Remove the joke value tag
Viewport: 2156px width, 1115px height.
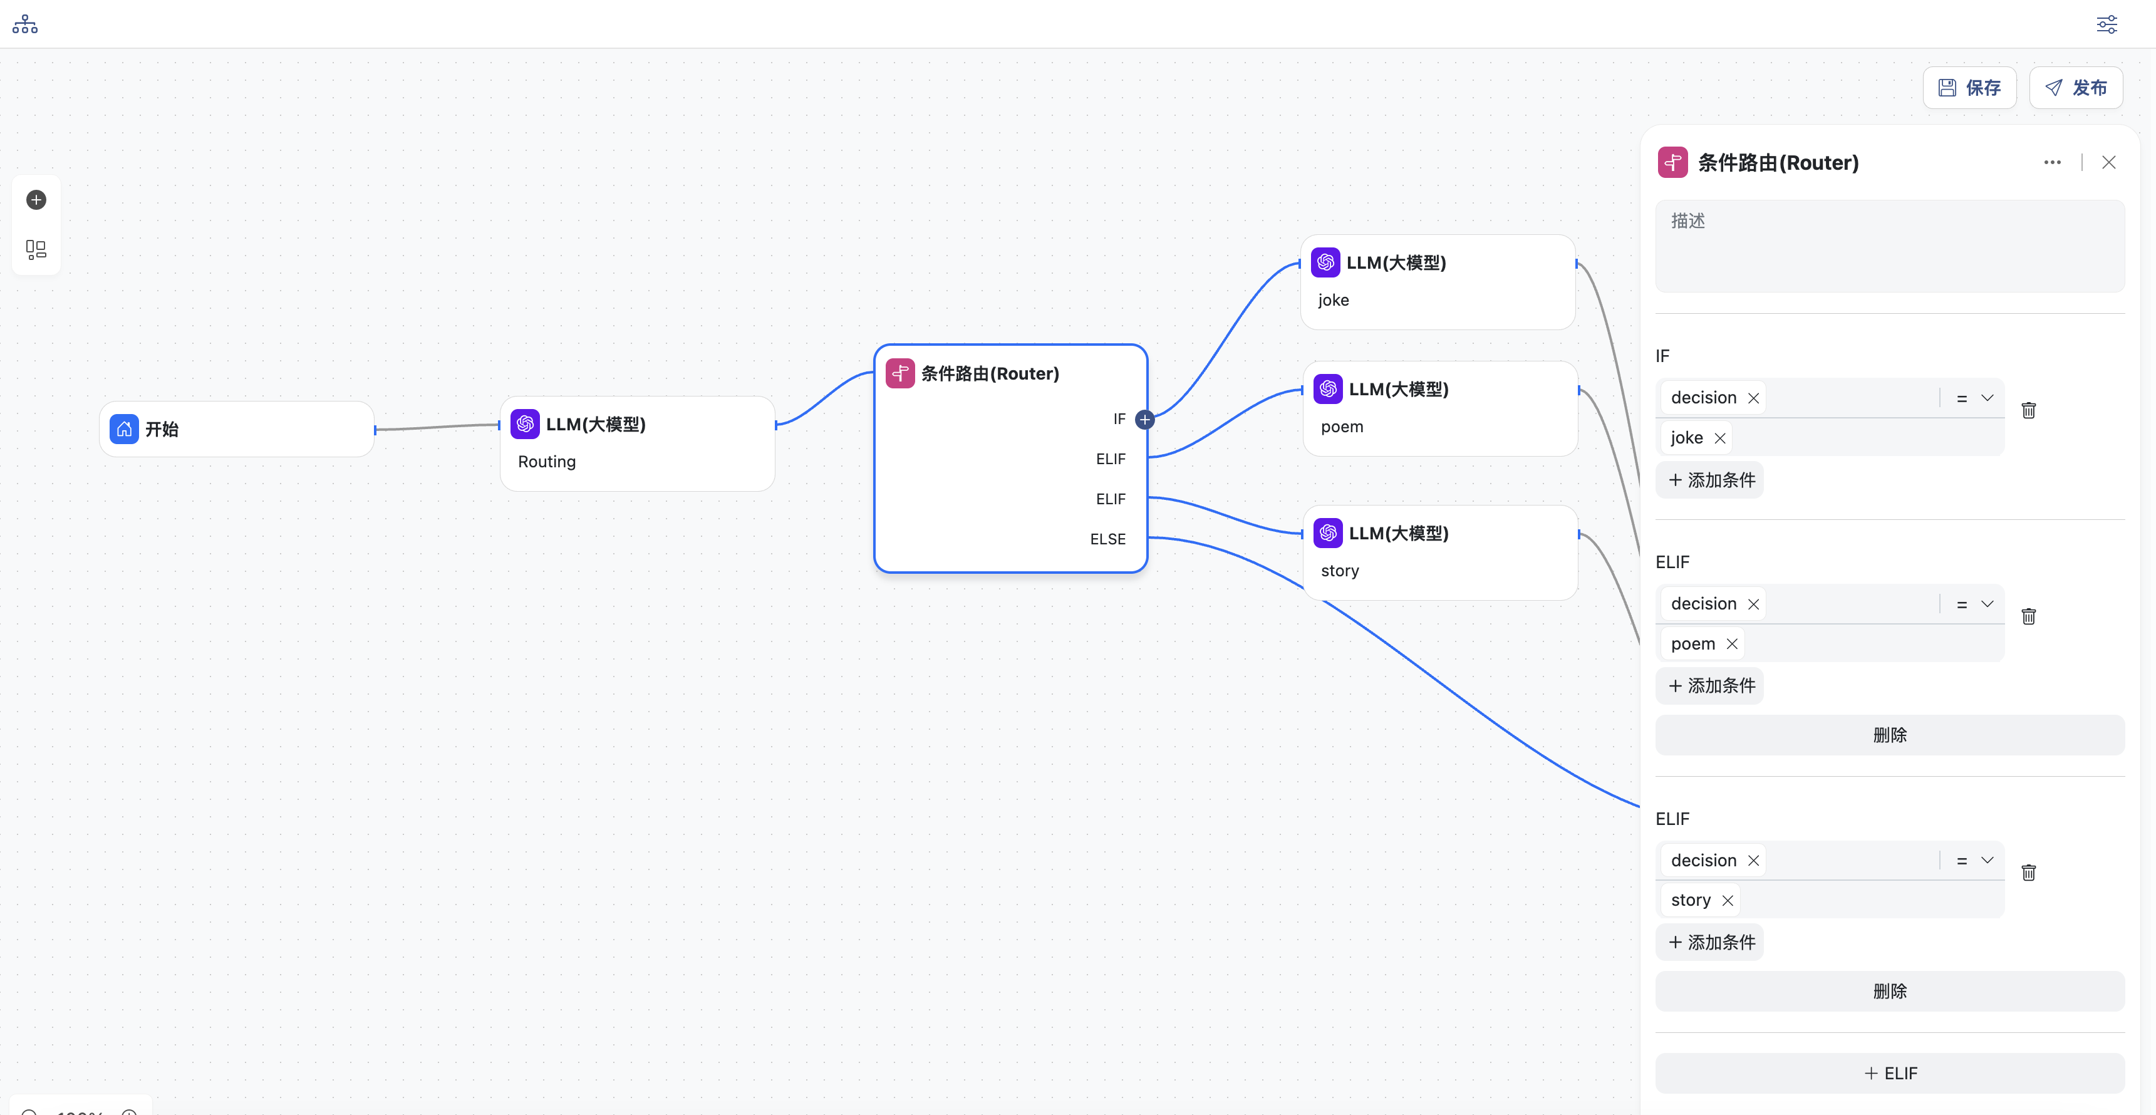1720,438
